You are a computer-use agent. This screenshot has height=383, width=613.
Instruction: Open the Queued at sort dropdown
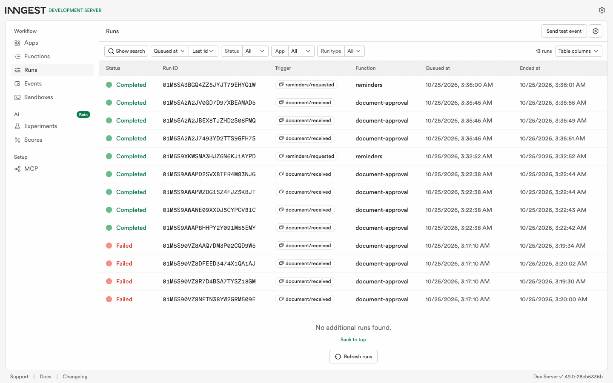coord(170,51)
